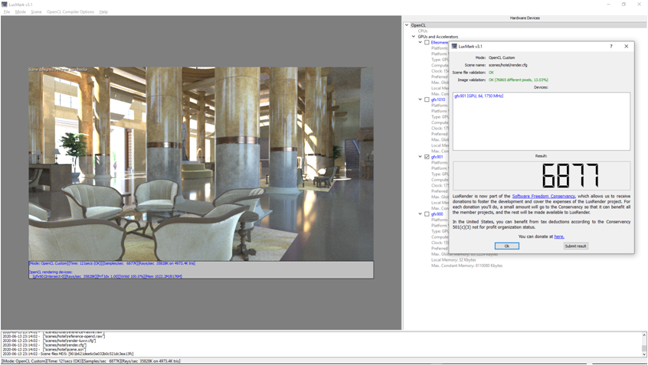Select the 'Local Memory: 32 Kbytes' row
This screenshot has width=648, height=365.
pyautogui.click(x=453, y=259)
